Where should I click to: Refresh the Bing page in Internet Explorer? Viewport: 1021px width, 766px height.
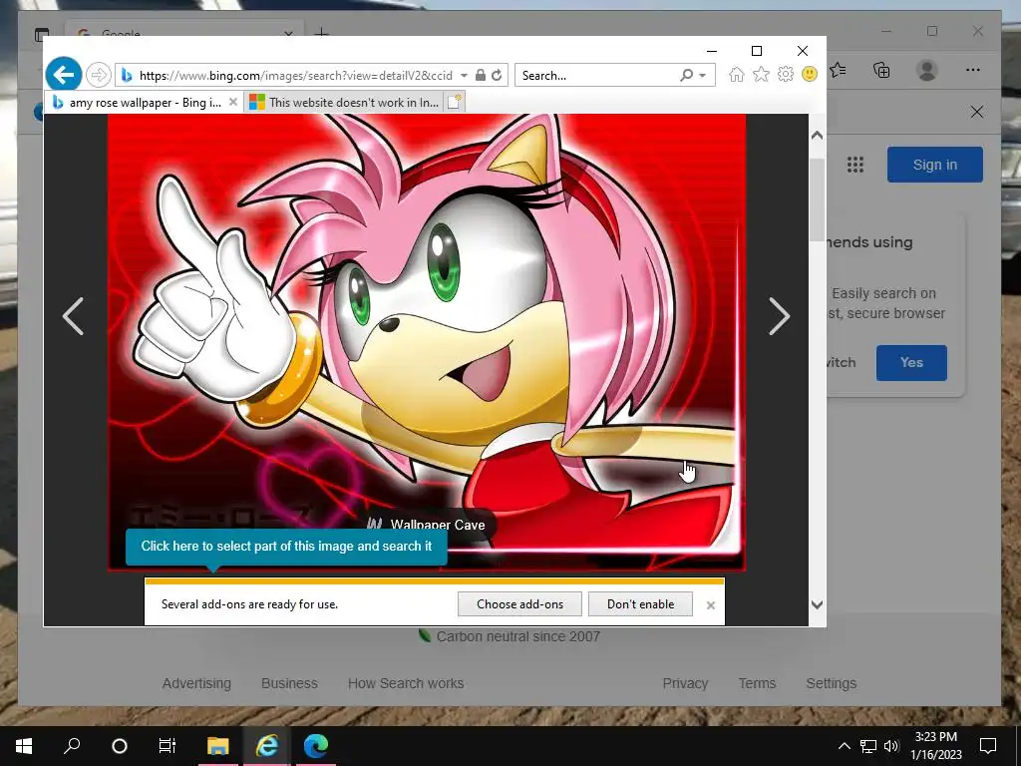pyautogui.click(x=497, y=75)
